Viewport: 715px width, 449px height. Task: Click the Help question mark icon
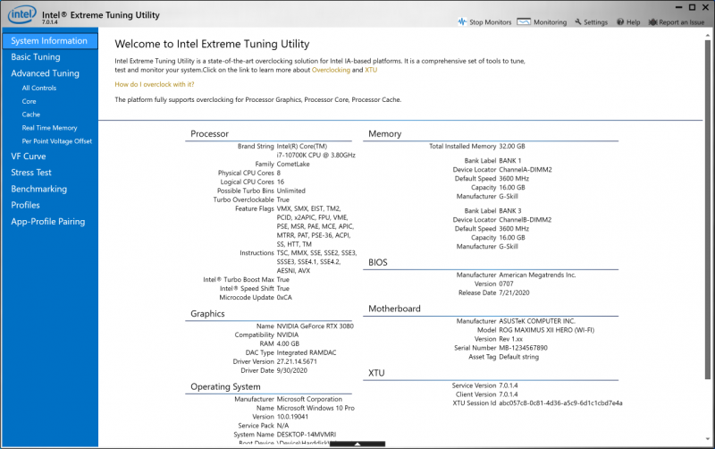(x=620, y=21)
